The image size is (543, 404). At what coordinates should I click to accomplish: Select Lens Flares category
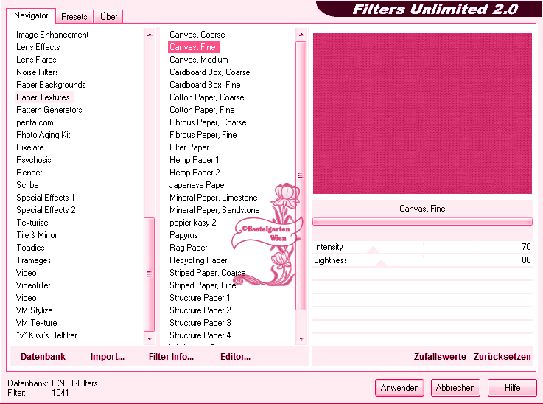[36, 60]
